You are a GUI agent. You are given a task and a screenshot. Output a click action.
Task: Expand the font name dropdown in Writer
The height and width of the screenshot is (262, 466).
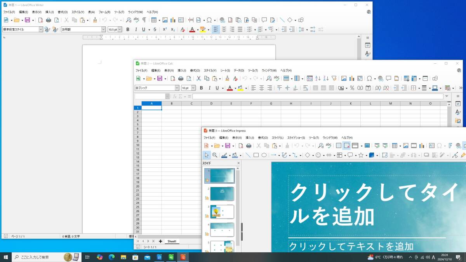tap(103, 29)
